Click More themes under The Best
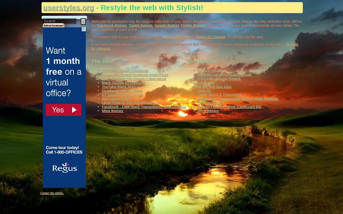Image resolution: width=343 pixels, height=214 pixels. pos(113,111)
